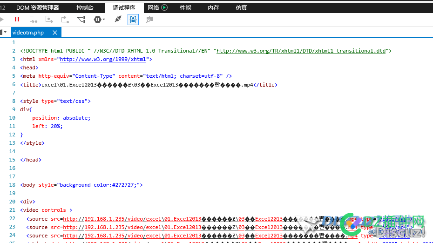Click the red Break (pause) debugger icon
The height and width of the screenshot is (243, 433).
coord(17,20)
